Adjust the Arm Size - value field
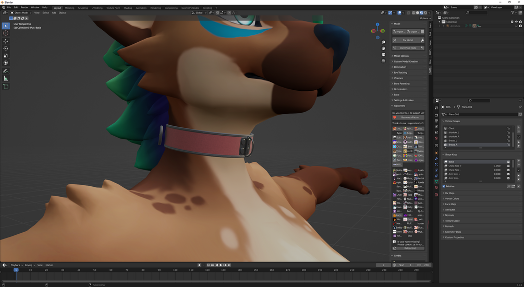The height and width of the screenshot is (287, 524). click(x=497, y=178)
